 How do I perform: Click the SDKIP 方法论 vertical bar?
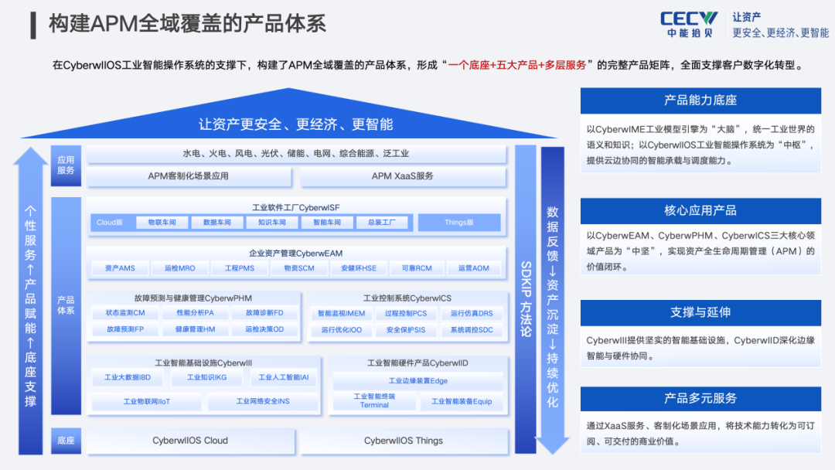click(526, 299)
